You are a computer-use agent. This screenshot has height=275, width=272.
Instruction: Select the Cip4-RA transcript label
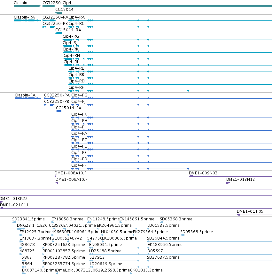[76, 17]
